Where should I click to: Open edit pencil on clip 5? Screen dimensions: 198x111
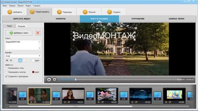tap(136, 102)
